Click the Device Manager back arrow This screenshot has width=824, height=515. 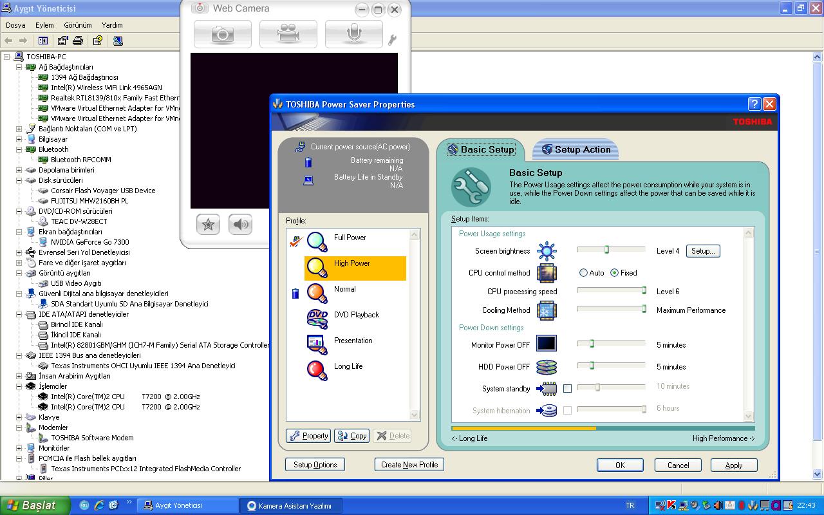[x=9, y=41]
